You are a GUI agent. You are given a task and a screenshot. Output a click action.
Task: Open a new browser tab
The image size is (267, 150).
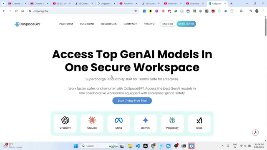click(231, 3)
